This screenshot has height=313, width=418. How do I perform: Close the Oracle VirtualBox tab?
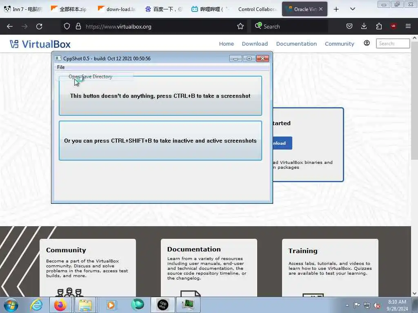point(321,9)
